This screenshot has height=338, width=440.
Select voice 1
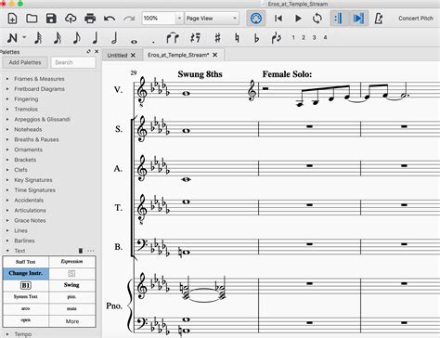click(x=293, y=37)
